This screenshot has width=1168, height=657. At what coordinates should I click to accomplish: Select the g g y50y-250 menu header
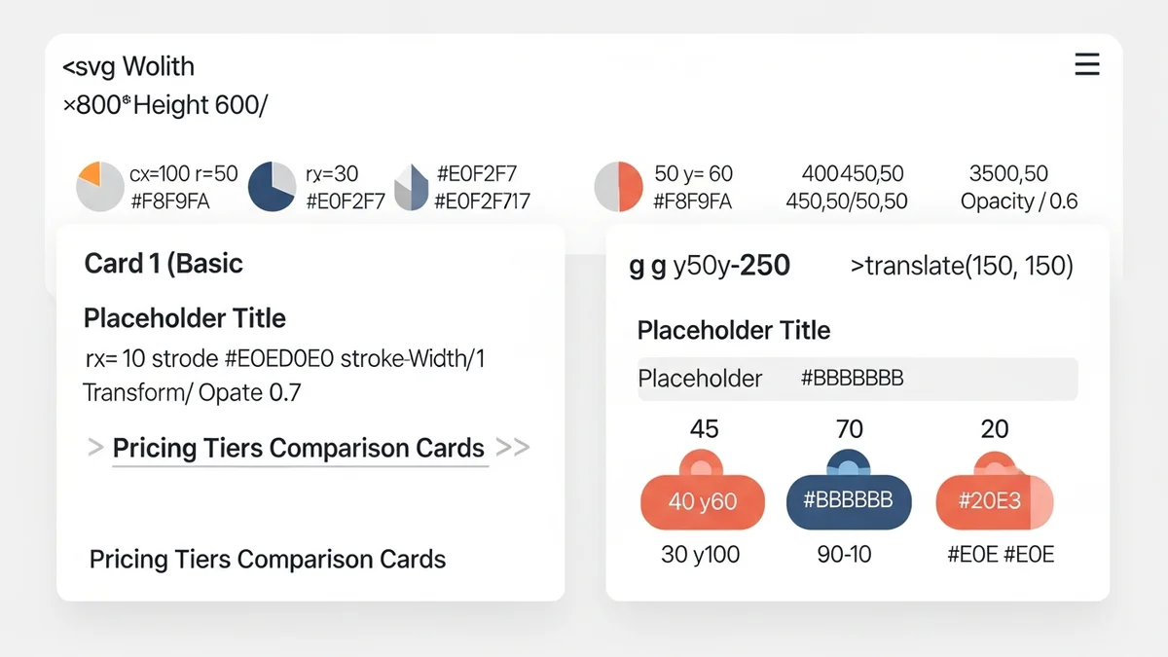pyautogui.click(x=711, y=265)
